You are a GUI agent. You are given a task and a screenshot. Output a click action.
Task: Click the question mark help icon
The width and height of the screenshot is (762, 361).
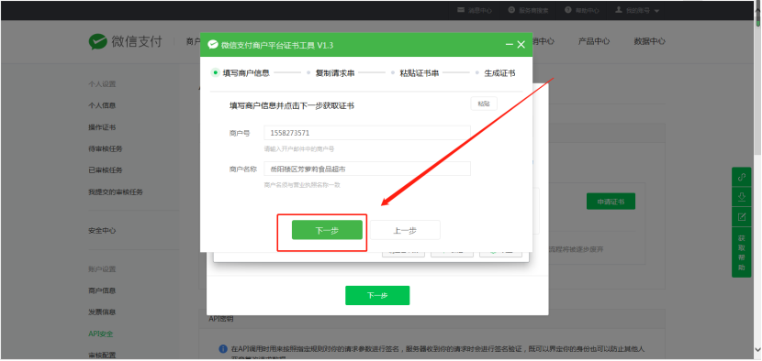pyautogui.click(x=568, y=10)
